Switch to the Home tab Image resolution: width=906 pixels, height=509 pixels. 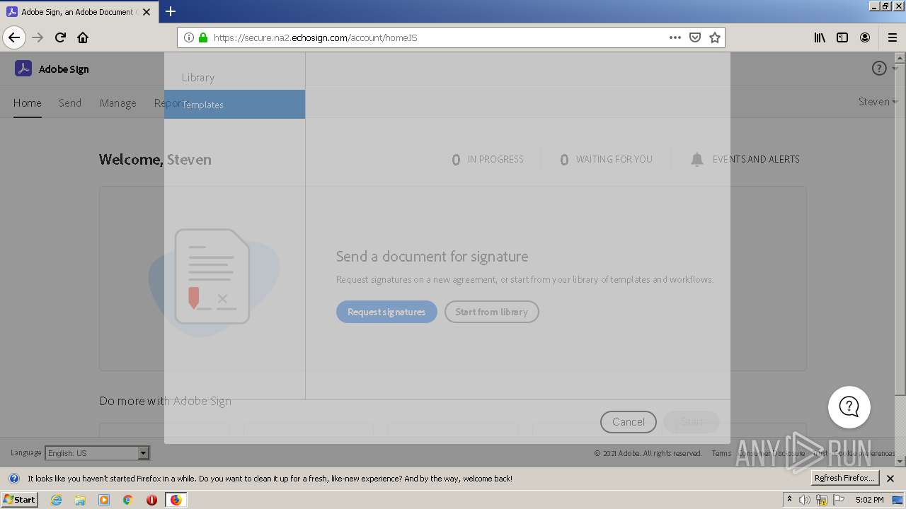[28, 103]
